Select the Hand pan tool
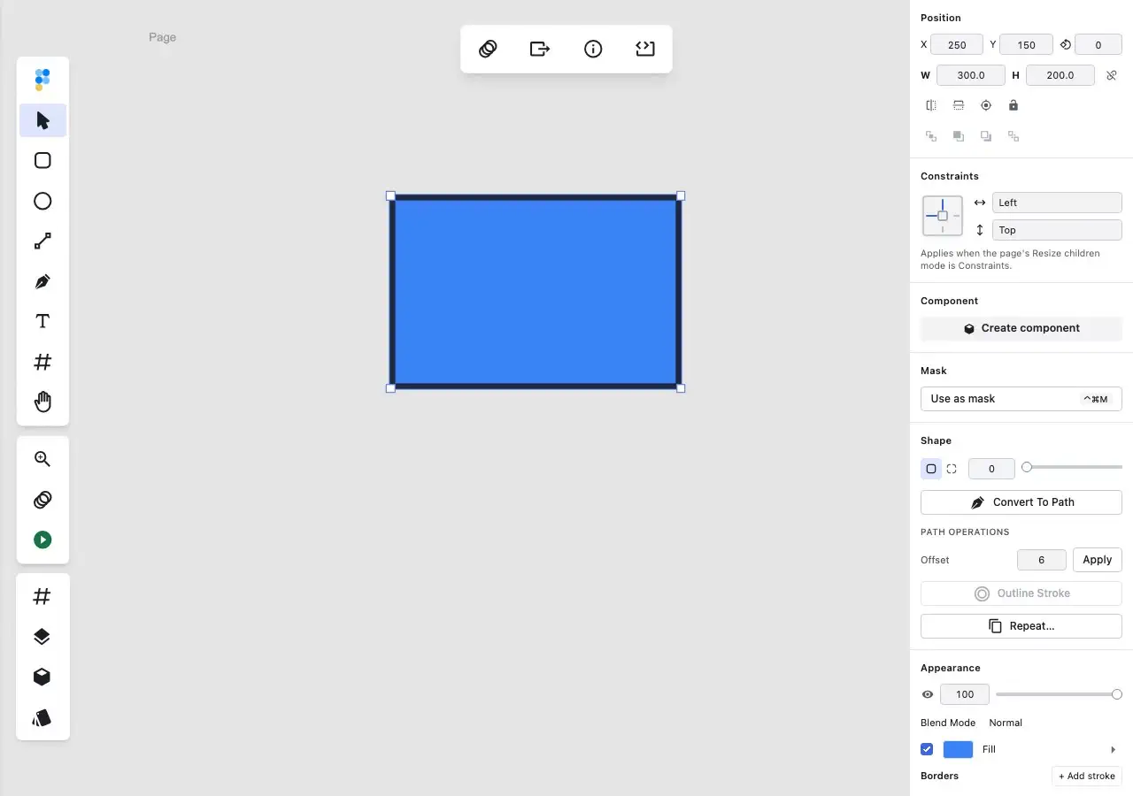 coord(42,402)
